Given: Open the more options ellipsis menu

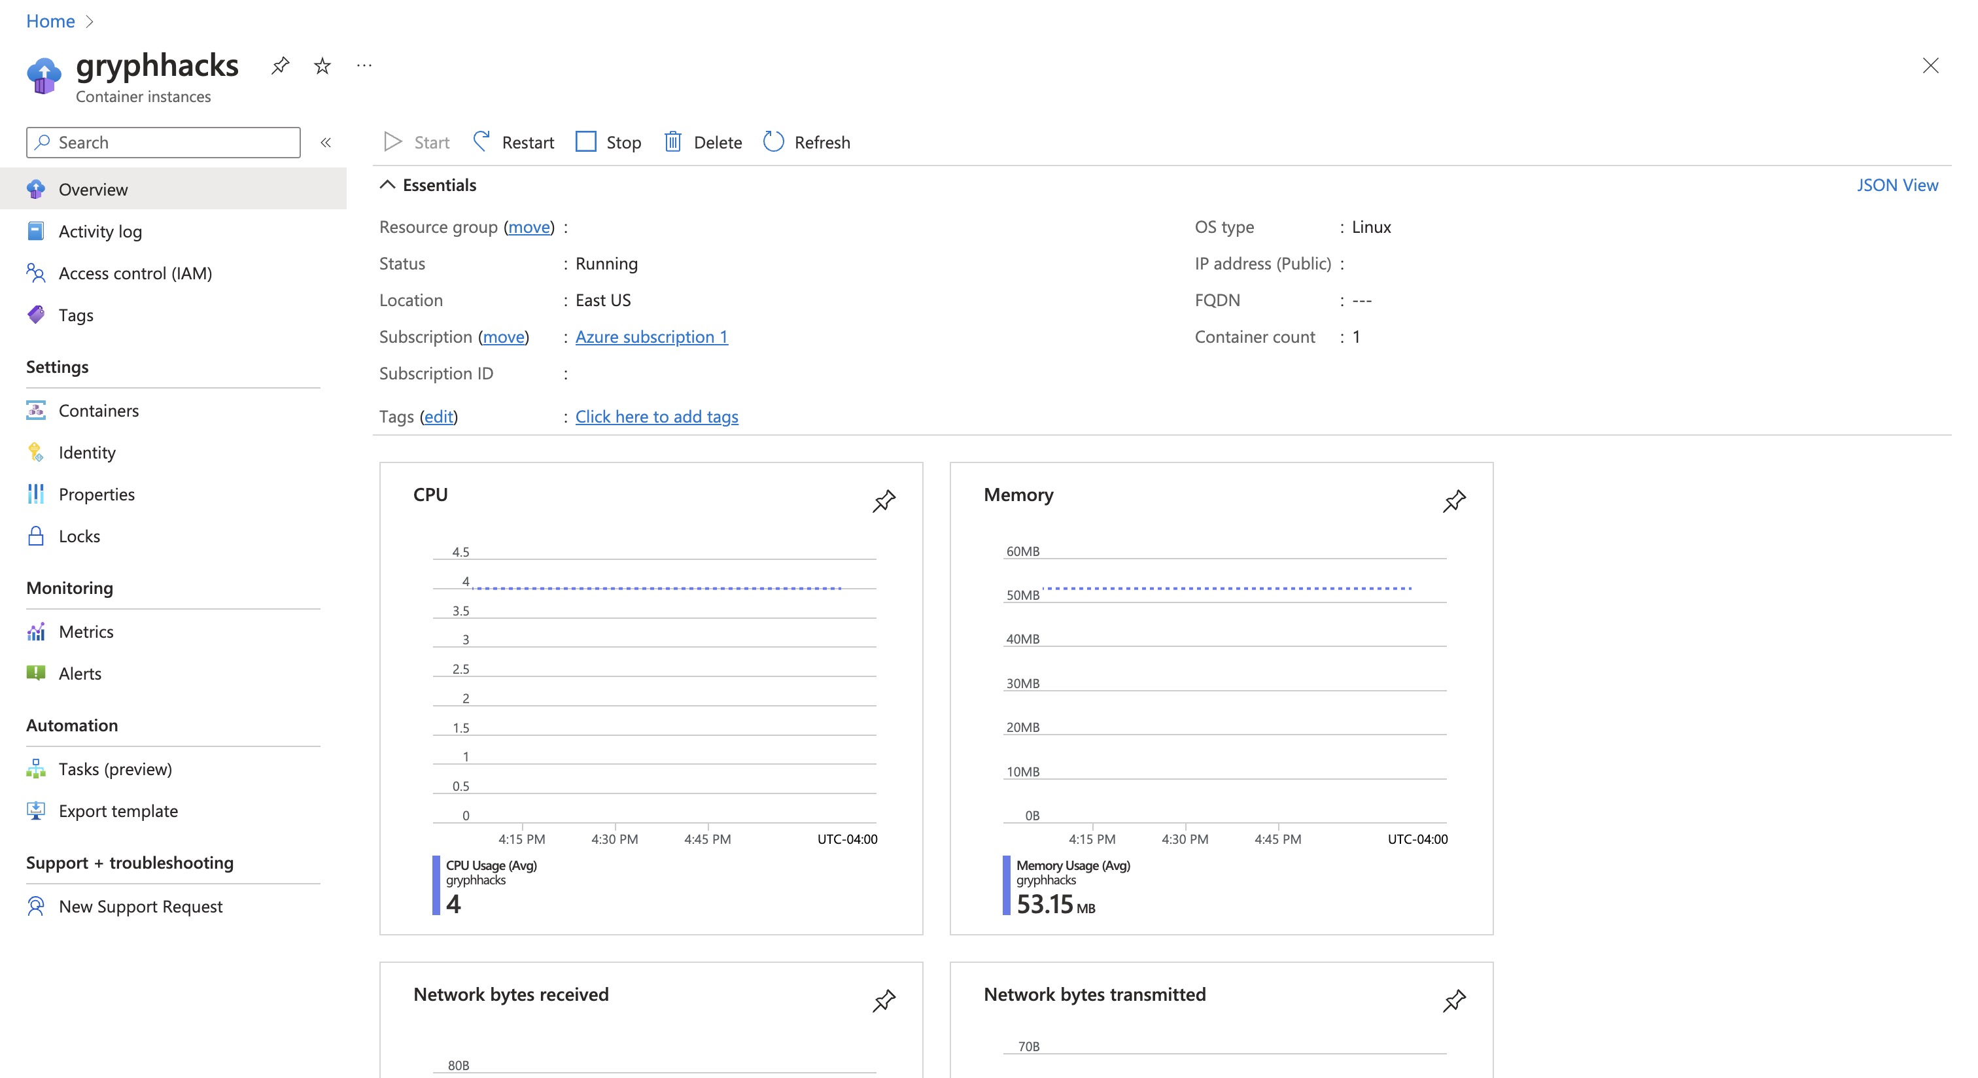Looking at the screenshot, I should [364, 66].
